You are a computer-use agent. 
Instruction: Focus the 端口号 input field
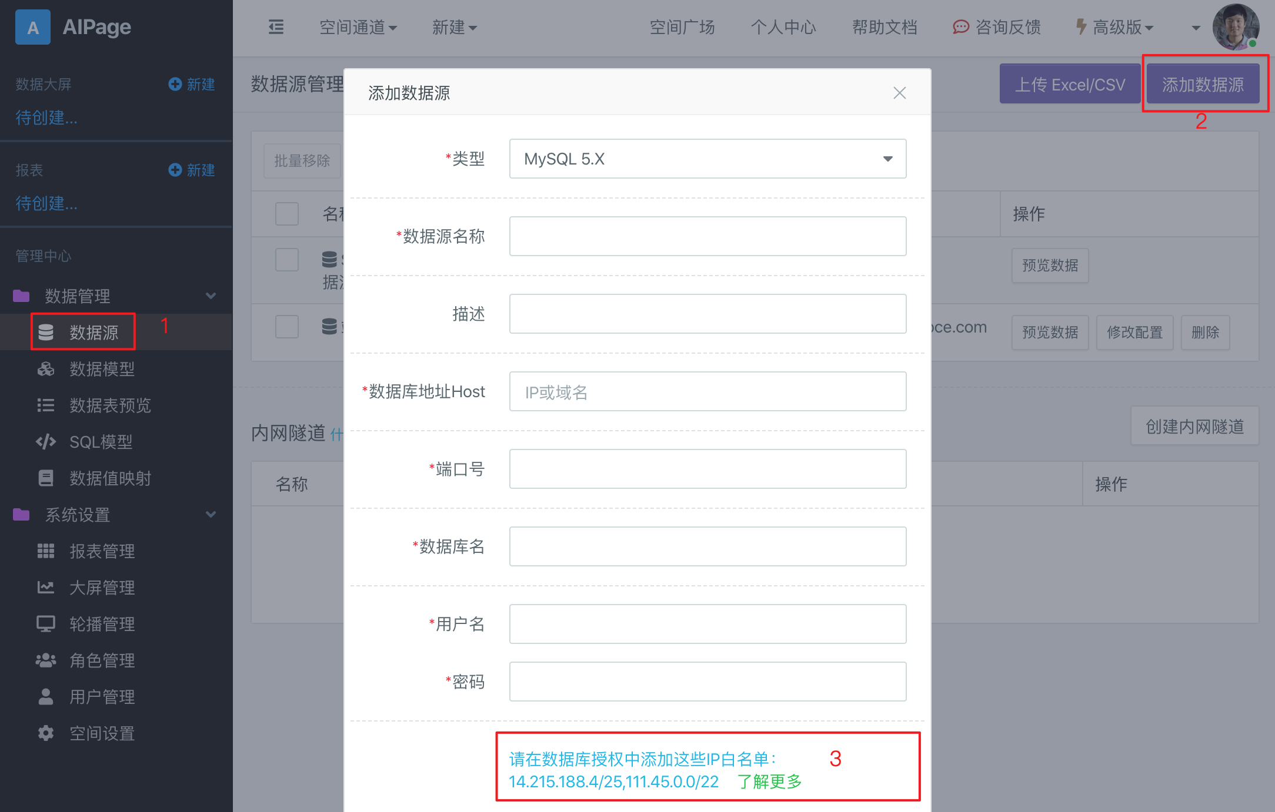[707, 469]
